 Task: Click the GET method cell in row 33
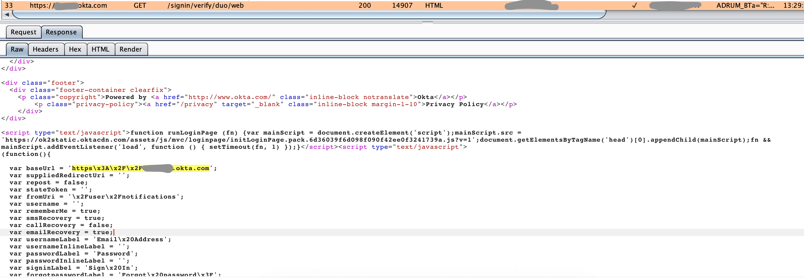pos(140,5)
